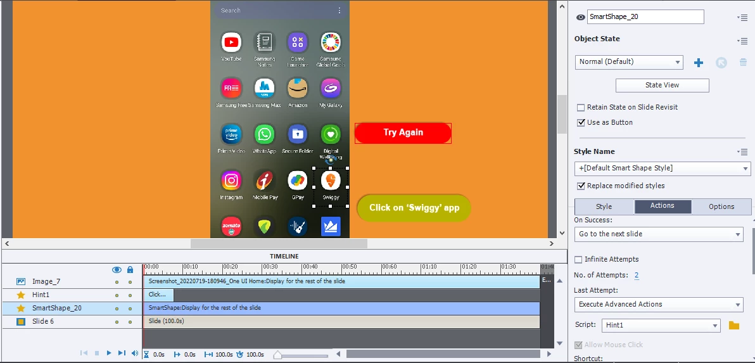Screen dimensions: 755x363
Task: Toggle visibility dot for SmartShape_20 layer
Action: click(x=117, y=308)
